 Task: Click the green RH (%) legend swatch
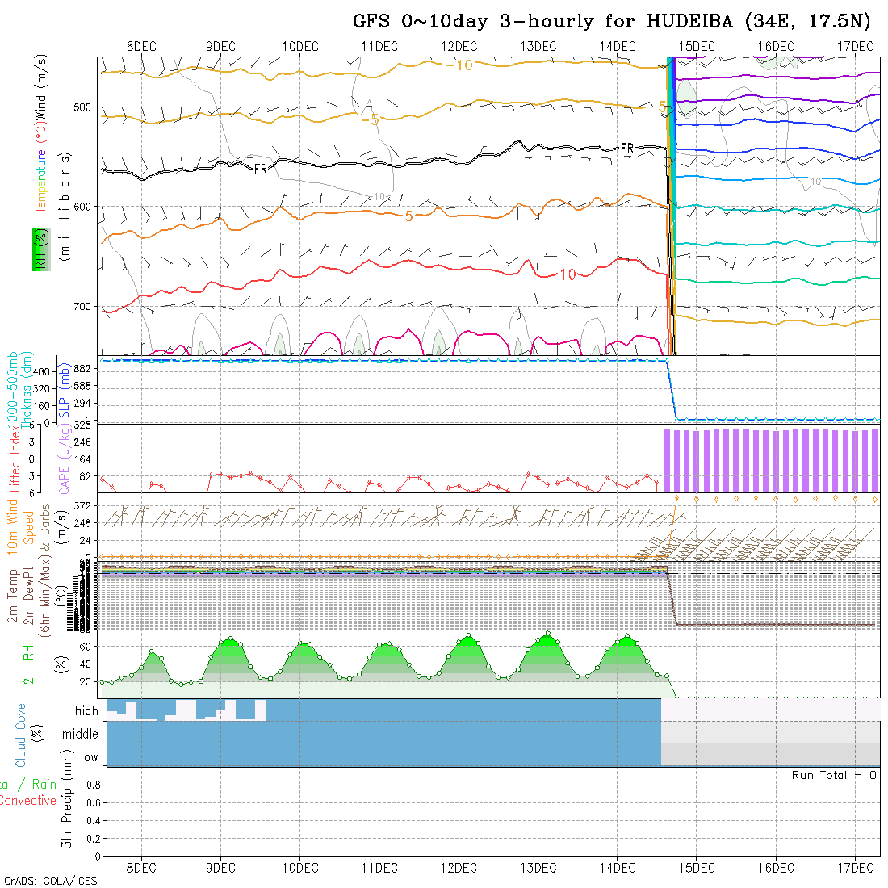coord(39,249)
